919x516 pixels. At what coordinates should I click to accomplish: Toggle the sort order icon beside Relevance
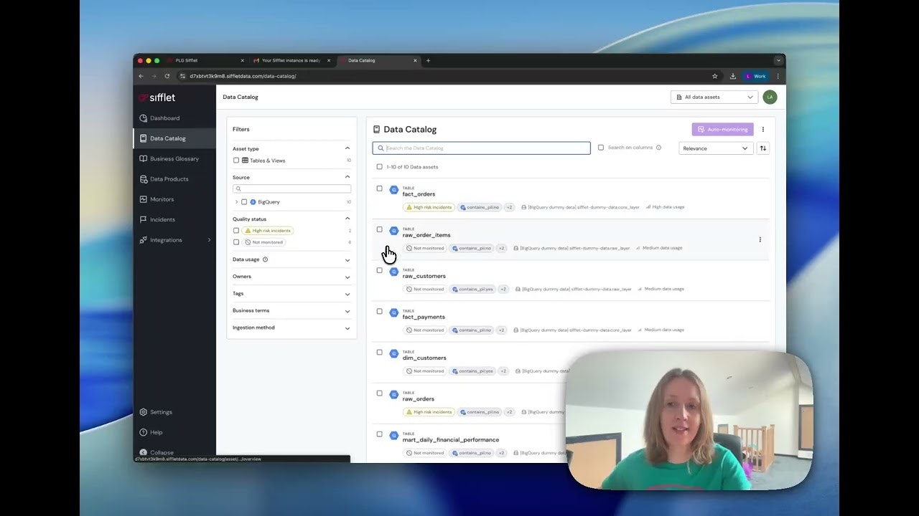(x=763, y=148)
